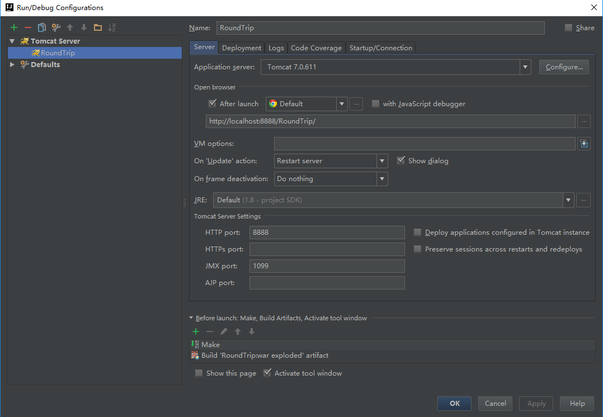Select RoundTrip configuration in tree
Screen dimensions: 603x417
click(x=95, y=53)
